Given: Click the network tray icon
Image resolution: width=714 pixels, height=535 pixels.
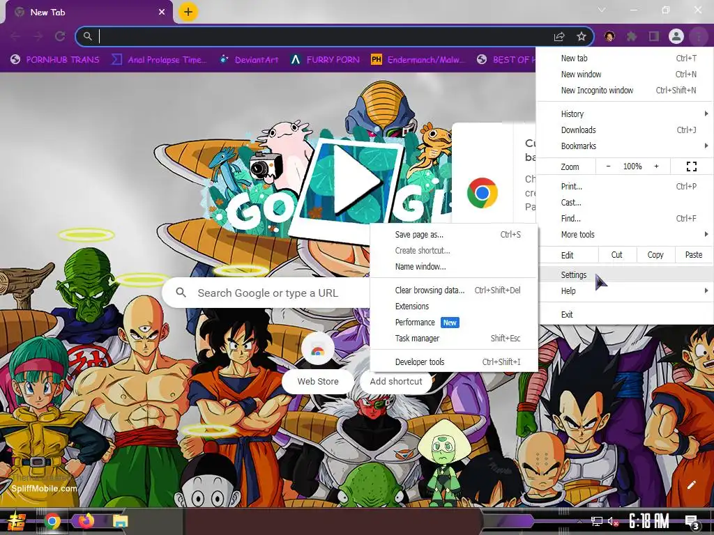Looking at the screenshot, I should [x=597, y=521].
